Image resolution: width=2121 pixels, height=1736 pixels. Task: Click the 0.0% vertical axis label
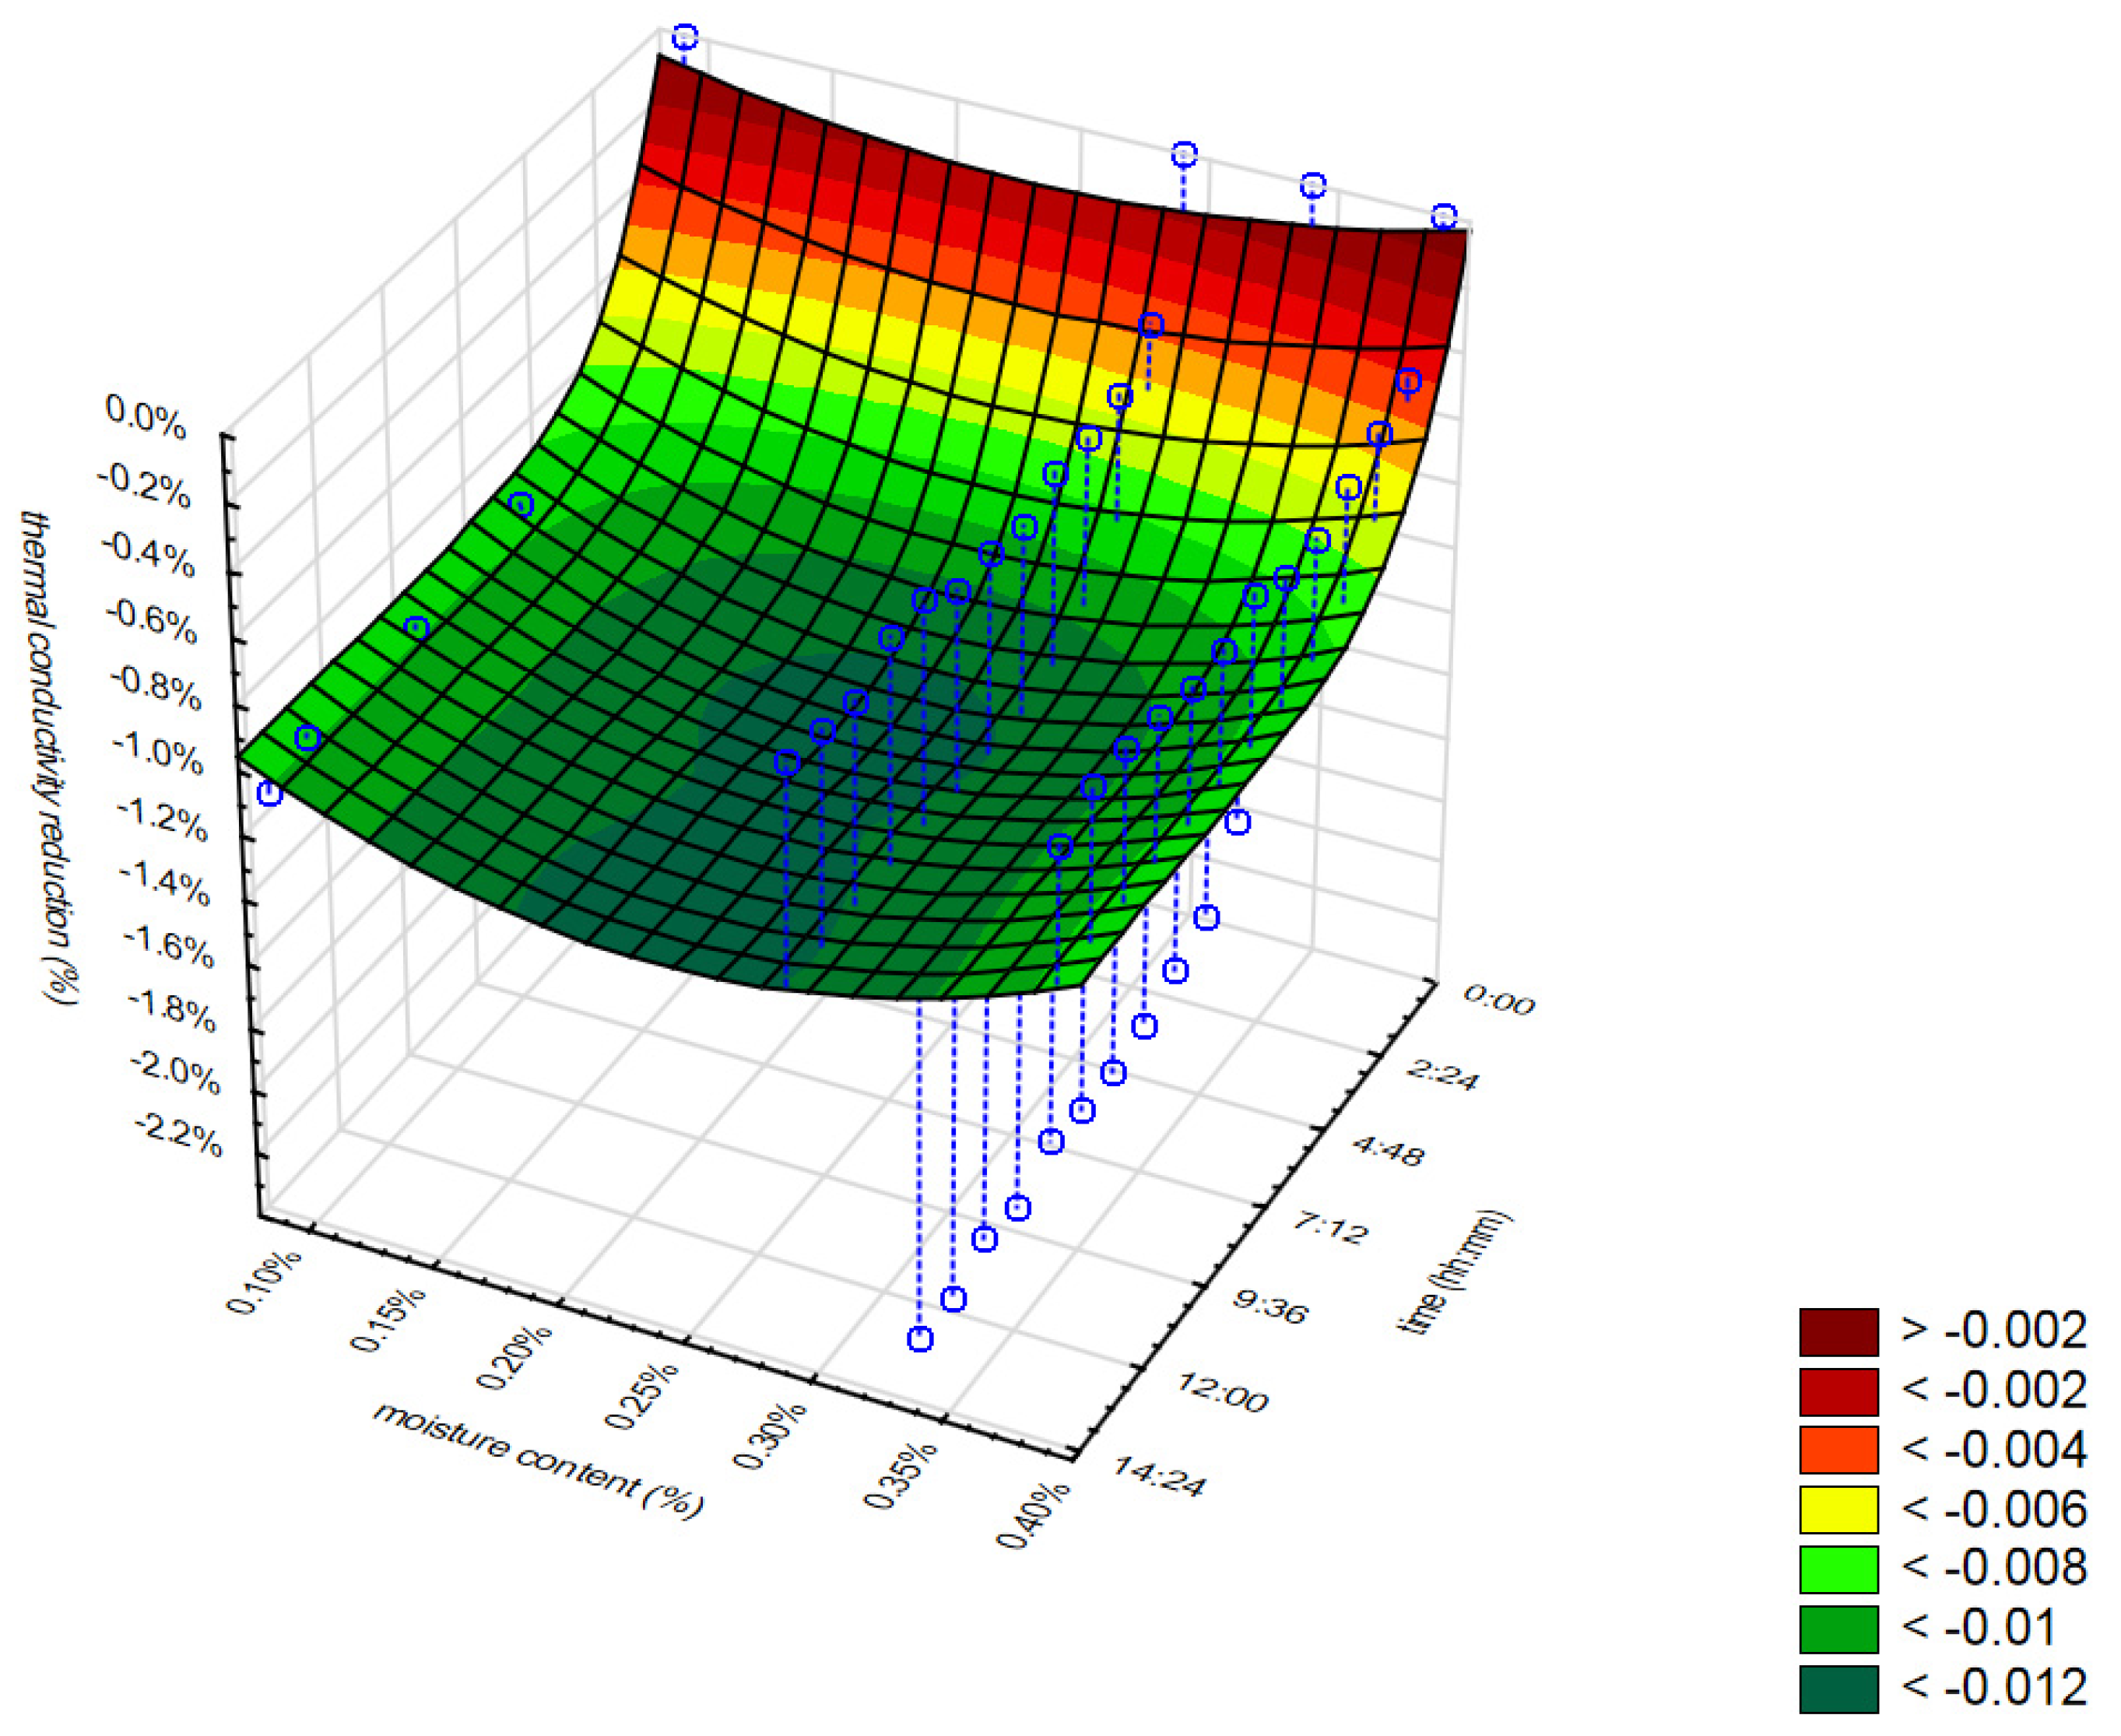[x=146, y=419]
